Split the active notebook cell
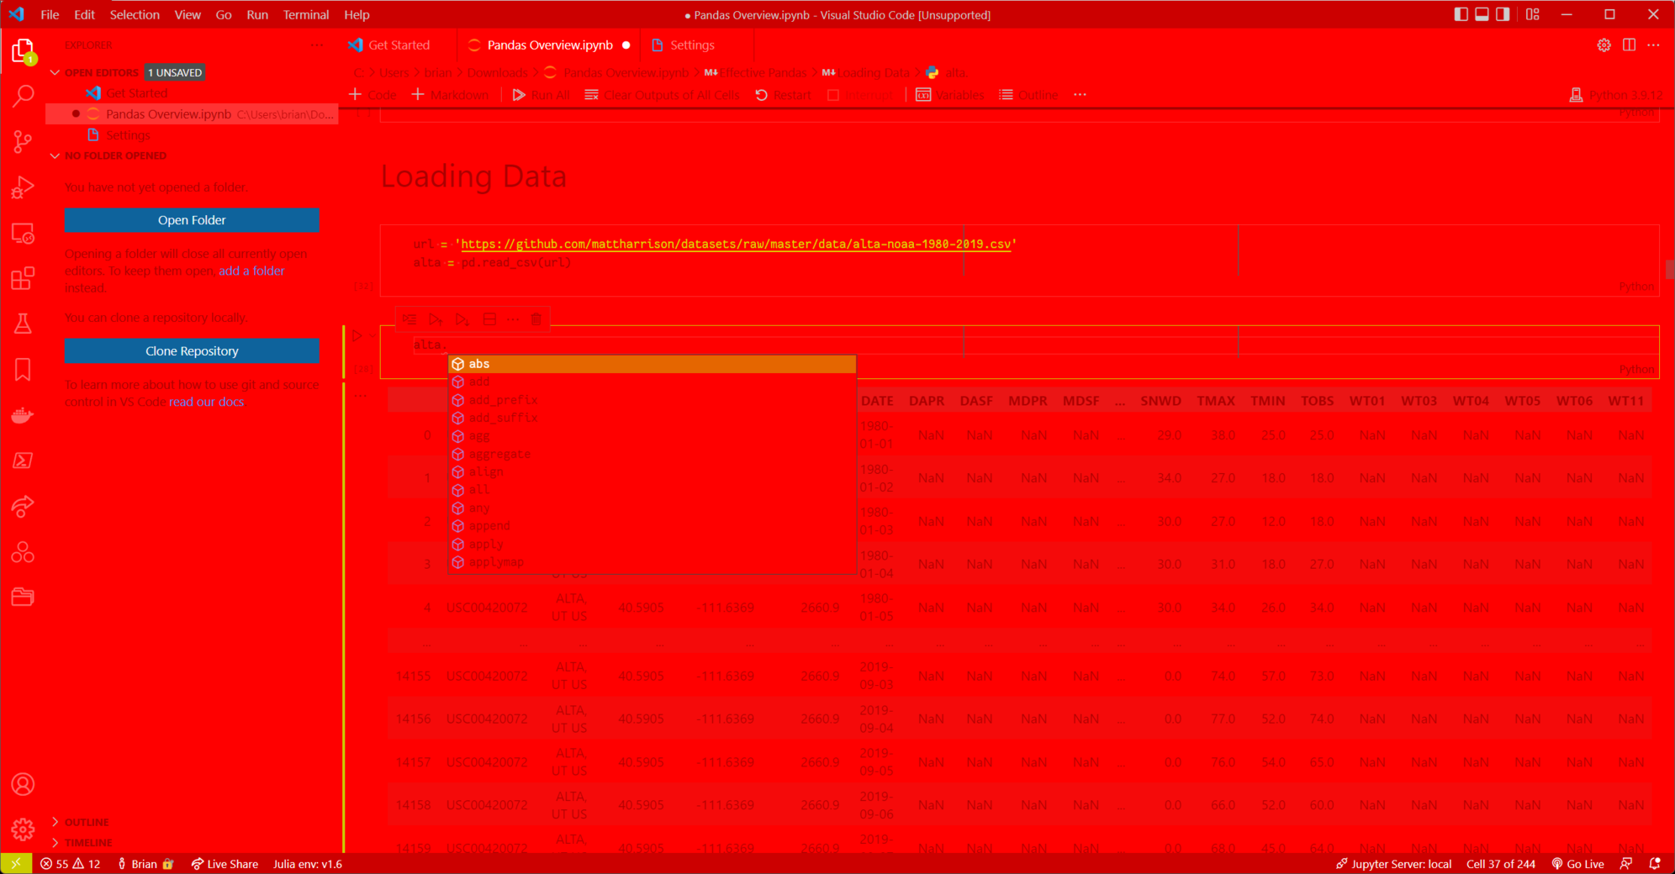The height and width of the screenshot is (874, 1675). pyautogui.click(x=489, y=319)
